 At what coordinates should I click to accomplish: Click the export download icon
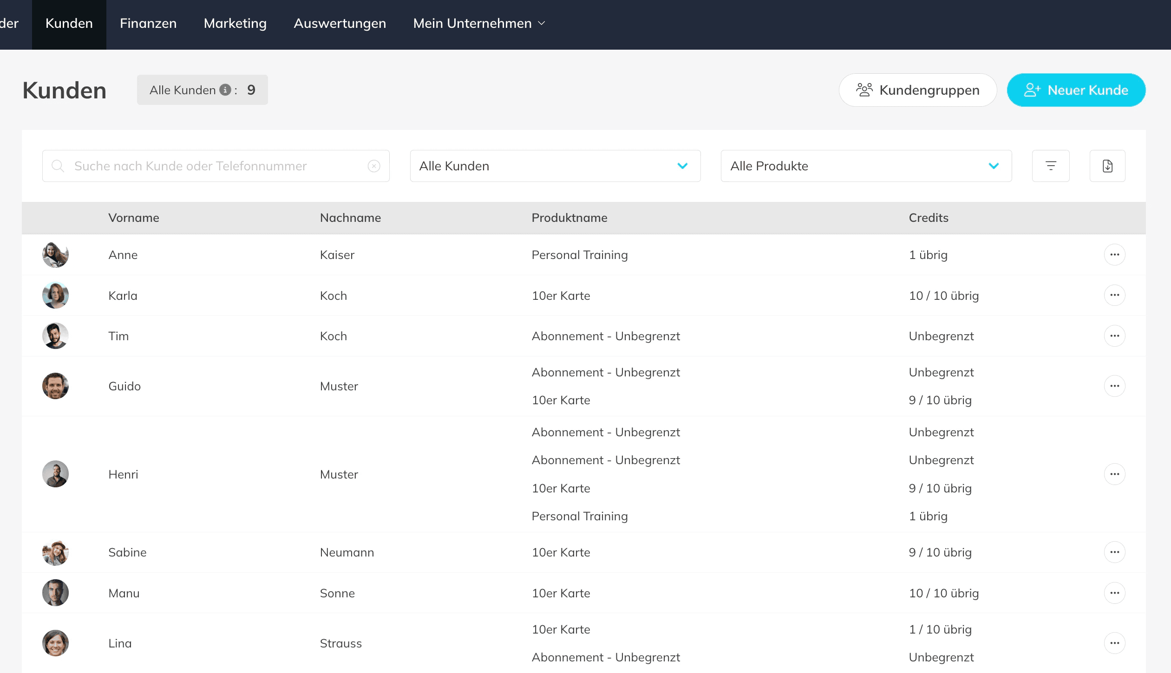[1107, 166]
